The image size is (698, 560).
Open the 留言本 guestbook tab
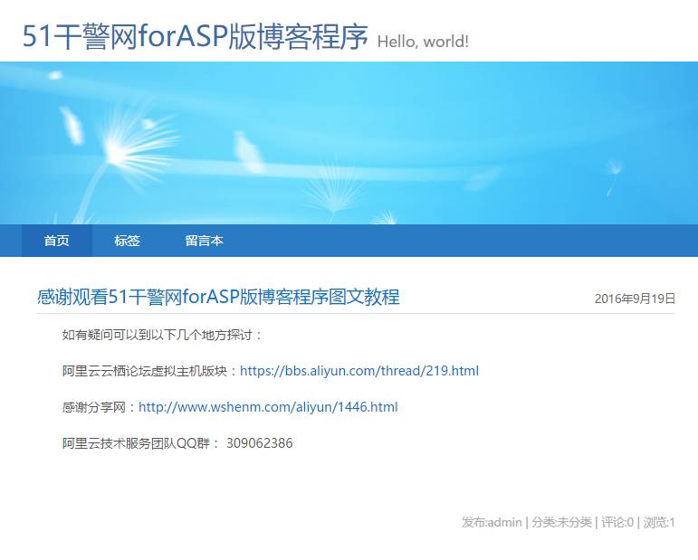pyautogui.click(x=205, y=241)
